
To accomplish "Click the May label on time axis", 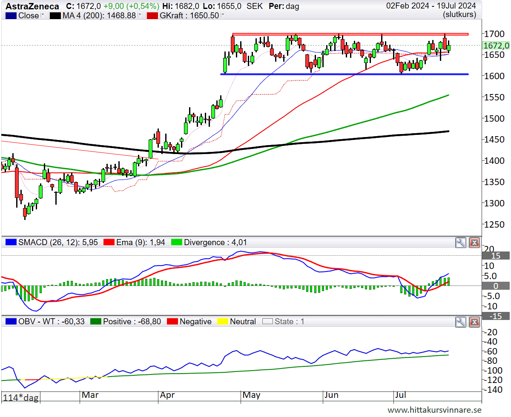I will click(251, 395).
